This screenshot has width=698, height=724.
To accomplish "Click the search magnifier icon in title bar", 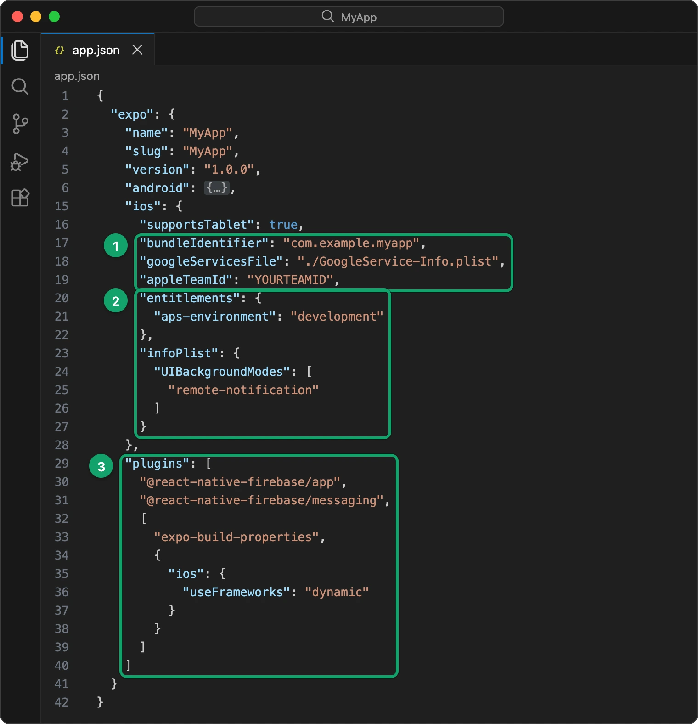I will 327,17.
